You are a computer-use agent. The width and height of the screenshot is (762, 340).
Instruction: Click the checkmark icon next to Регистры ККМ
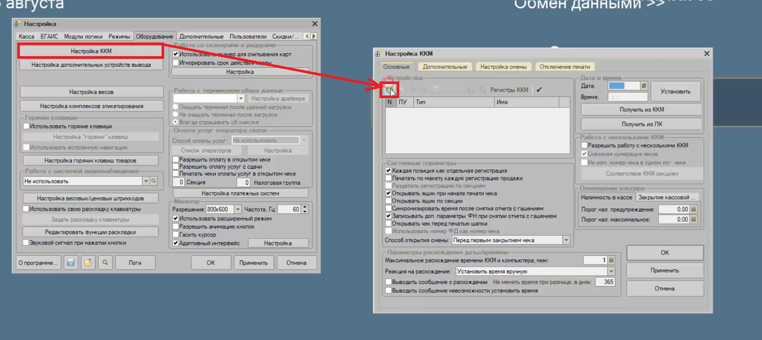539,90
